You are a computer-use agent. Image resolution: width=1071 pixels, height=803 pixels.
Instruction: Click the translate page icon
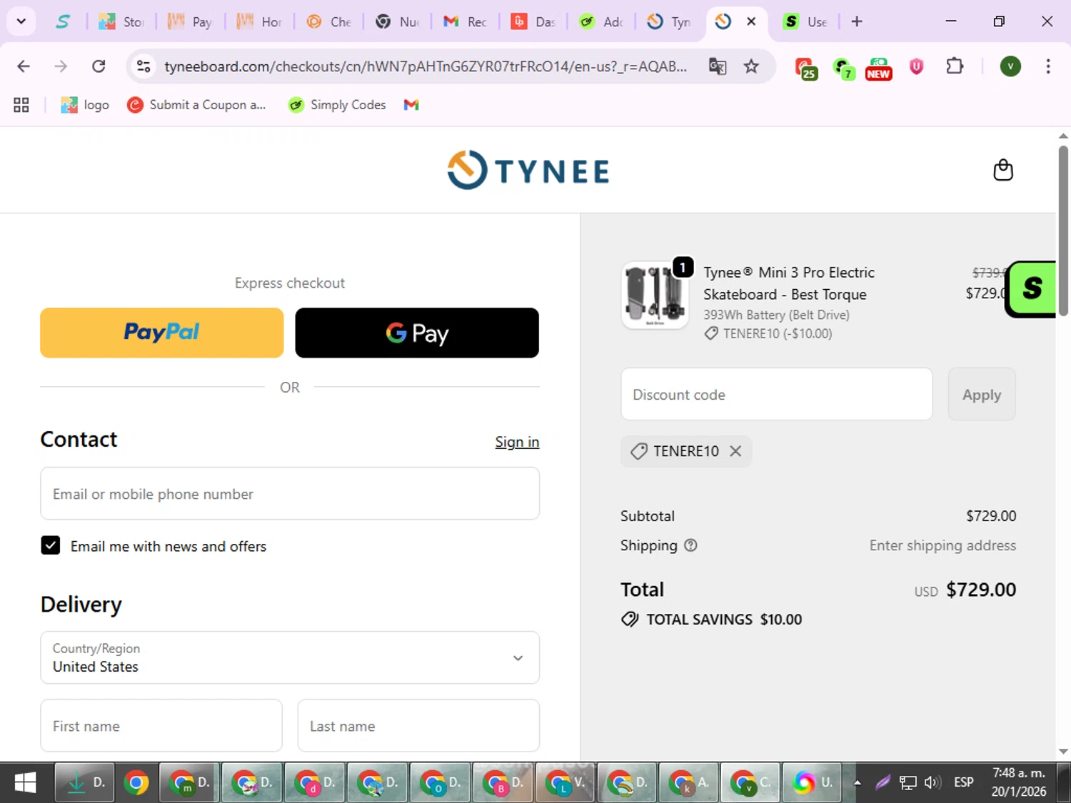(x=718, y=66)
